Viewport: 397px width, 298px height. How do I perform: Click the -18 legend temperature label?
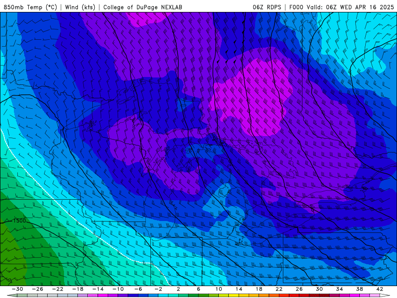click(x=78, y=289)
